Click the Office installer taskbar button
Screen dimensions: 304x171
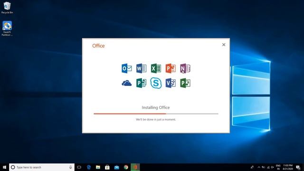click(x=135, y=167)
